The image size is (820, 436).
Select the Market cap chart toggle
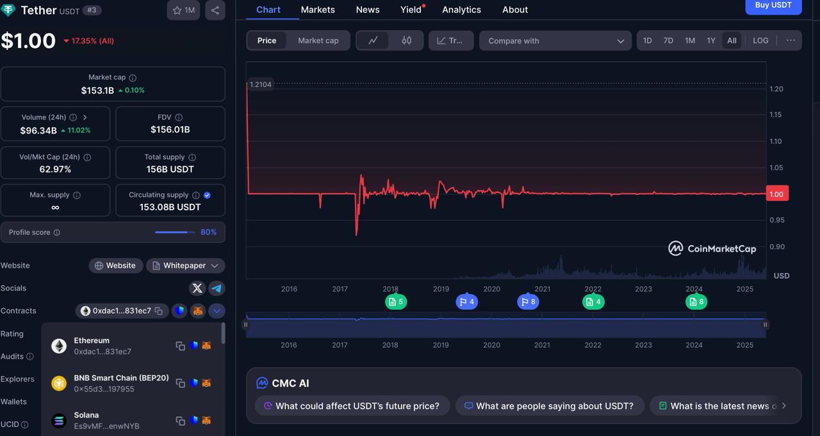(318, 40)
